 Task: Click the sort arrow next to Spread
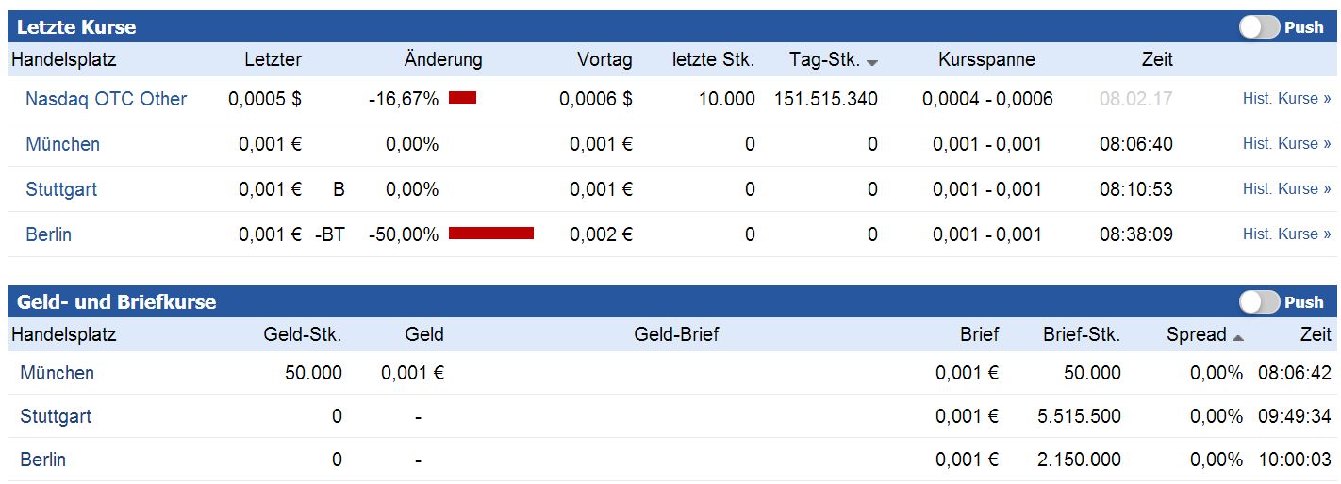[x=1238, y=337]
